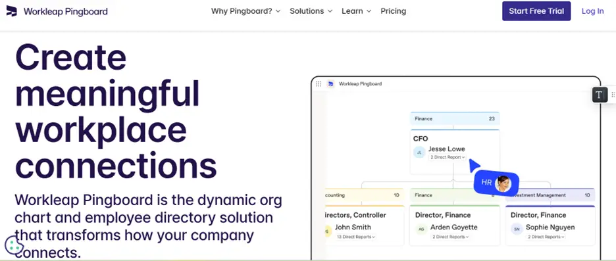Expand the Why Pingboard? menu
The height and width of the screenshot is (261, 616).
[245, 11]
